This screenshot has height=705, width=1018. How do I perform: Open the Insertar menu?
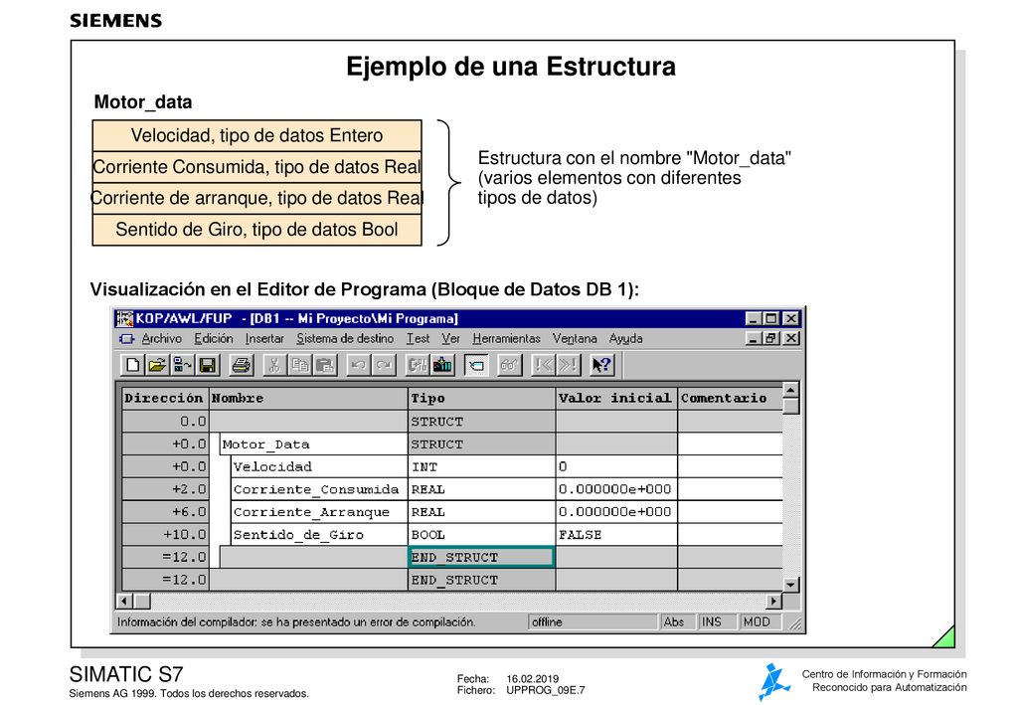[x=264, y=338]
